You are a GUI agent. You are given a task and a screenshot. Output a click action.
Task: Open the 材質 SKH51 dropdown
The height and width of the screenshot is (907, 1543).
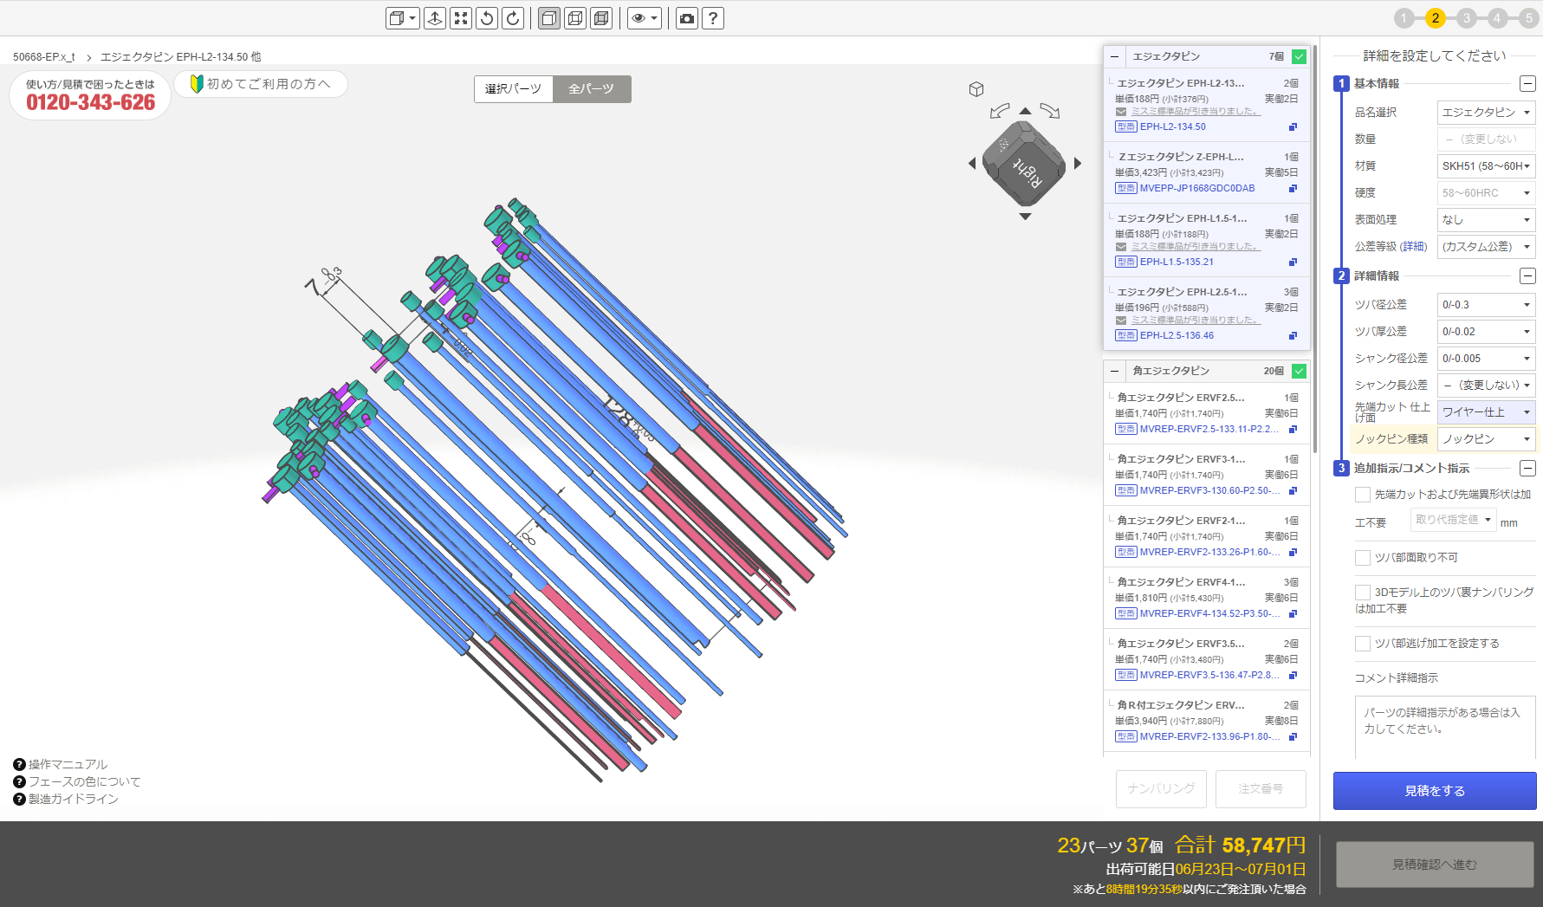click(1485, 165)
